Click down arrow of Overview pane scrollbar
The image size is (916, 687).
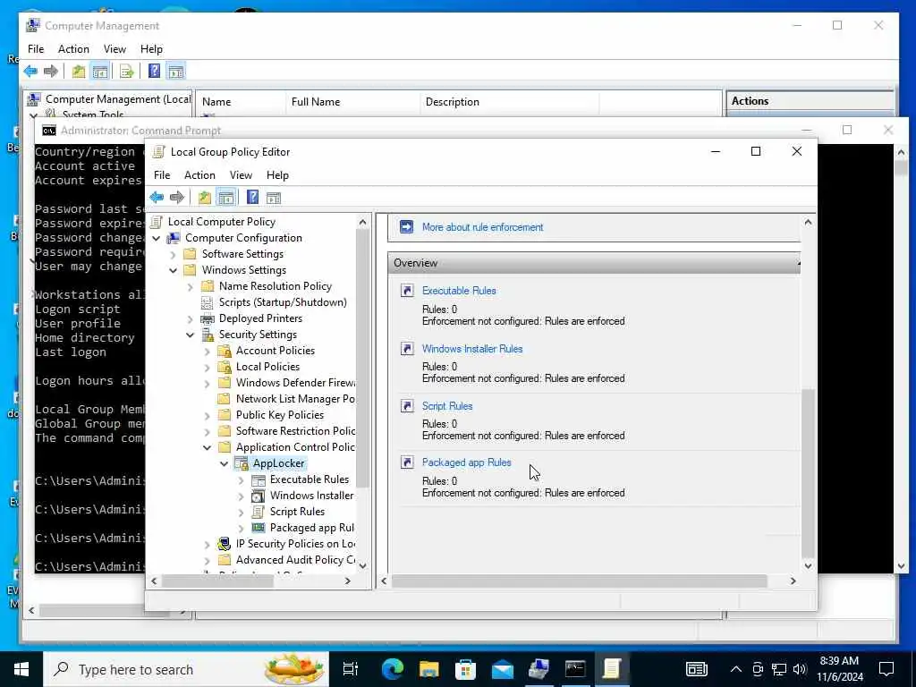click(x=808, y=565)
